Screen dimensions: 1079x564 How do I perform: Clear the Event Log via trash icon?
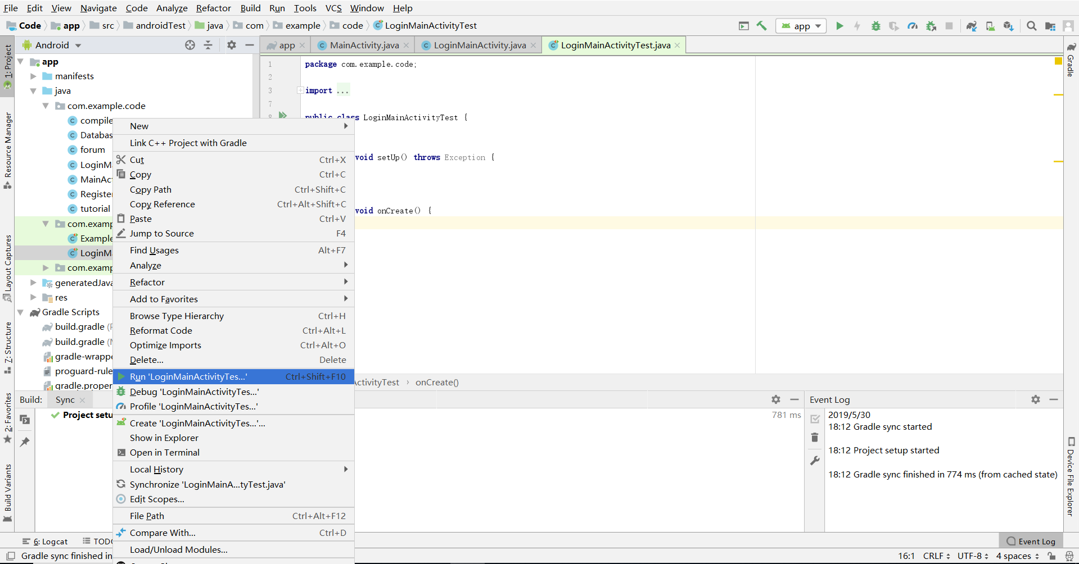click(x=815, y=438)
